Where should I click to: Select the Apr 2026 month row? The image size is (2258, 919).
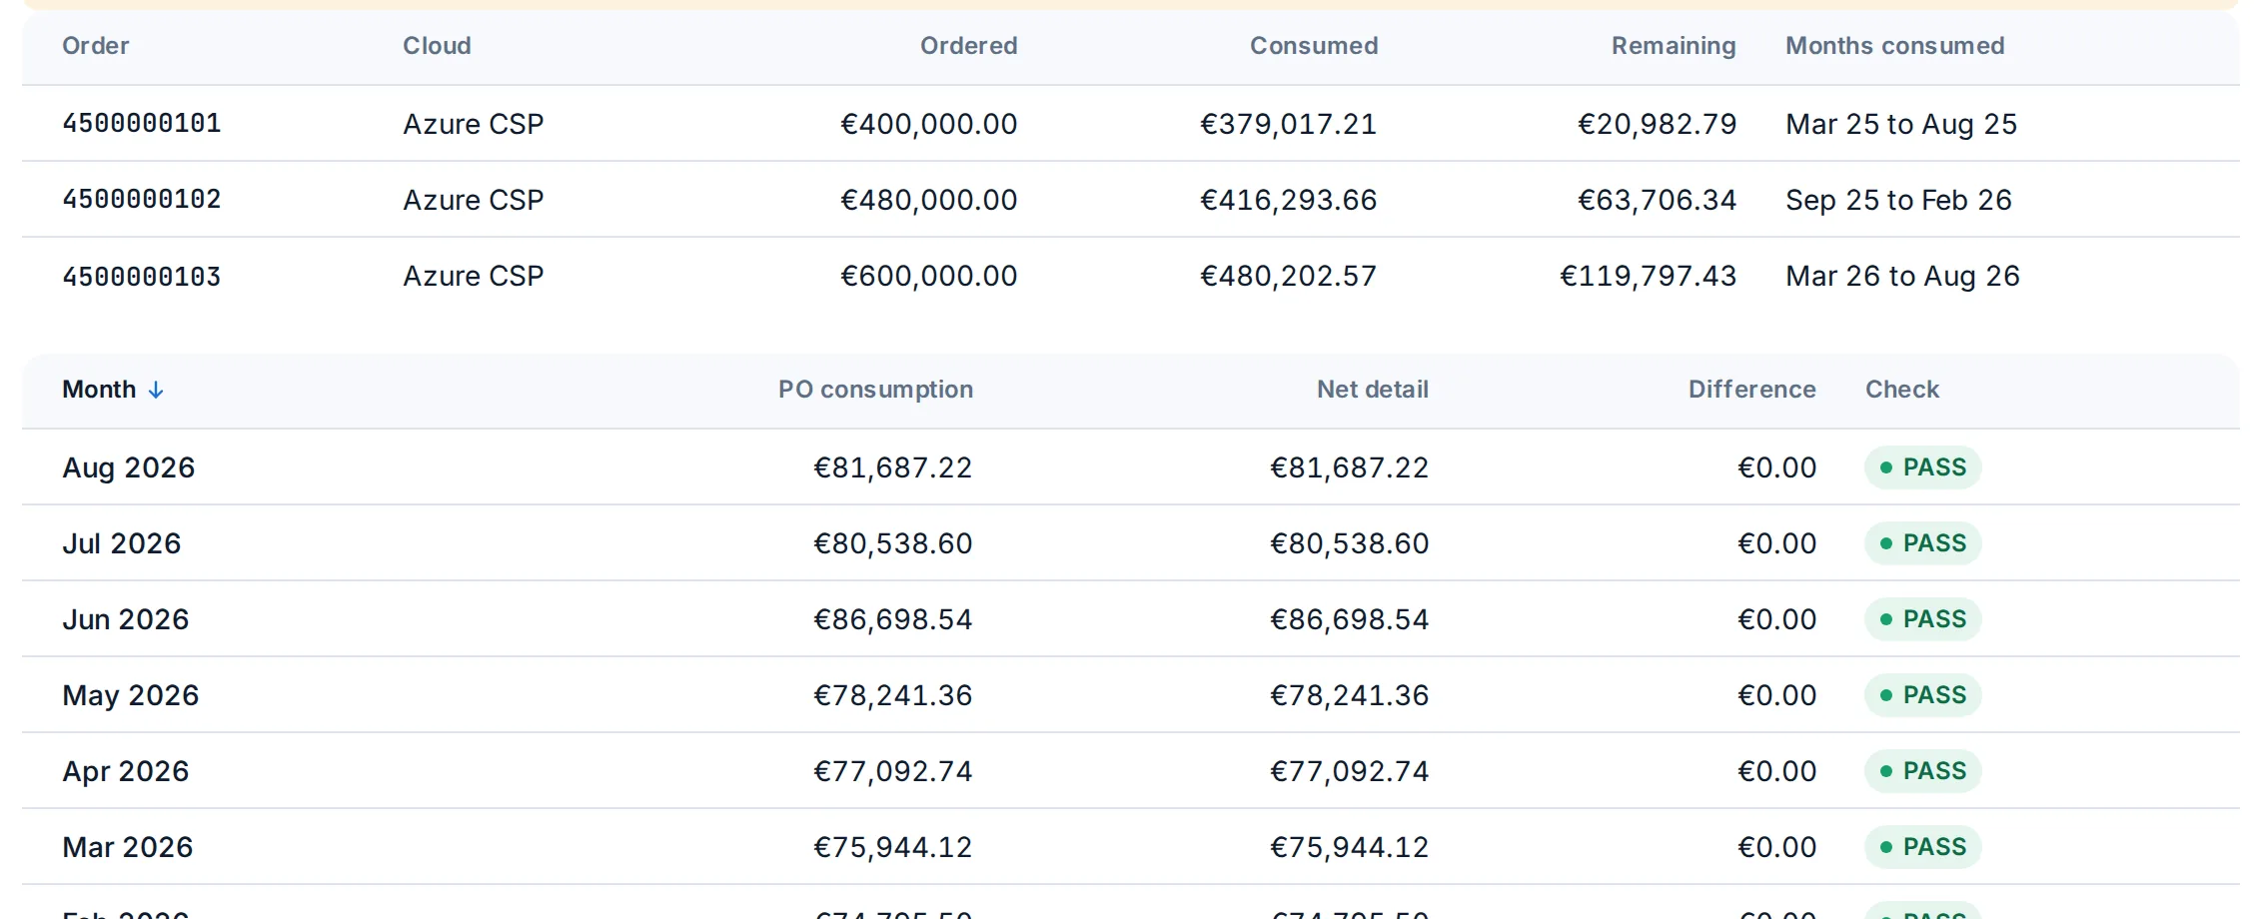1131,771
